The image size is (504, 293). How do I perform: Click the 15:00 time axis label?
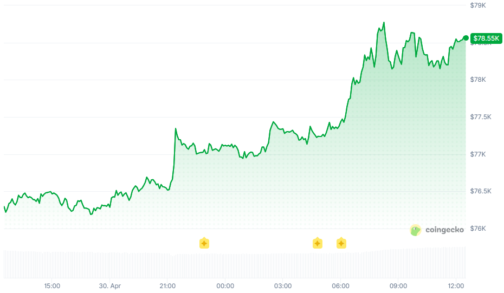pyautogui.click(x=52, y=285)
